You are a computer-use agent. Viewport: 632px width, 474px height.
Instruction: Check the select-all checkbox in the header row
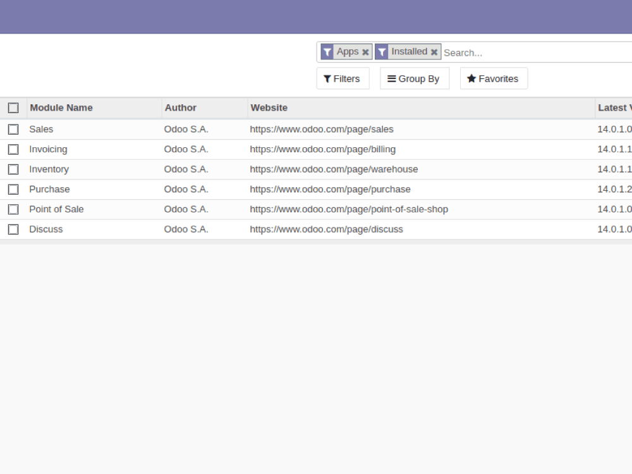[x=13, y=107]
